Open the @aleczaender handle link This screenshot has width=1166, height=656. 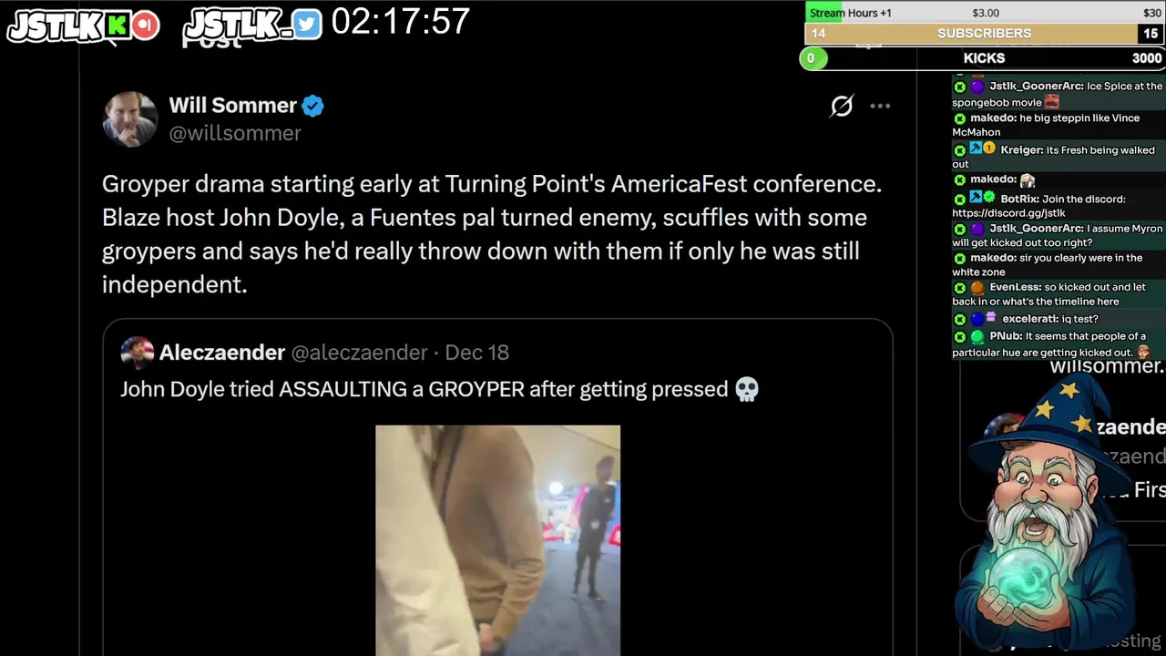(x=359, y=353)
